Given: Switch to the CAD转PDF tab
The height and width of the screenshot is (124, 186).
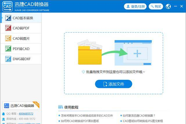Looking at the screenshot, I should 21,28.
